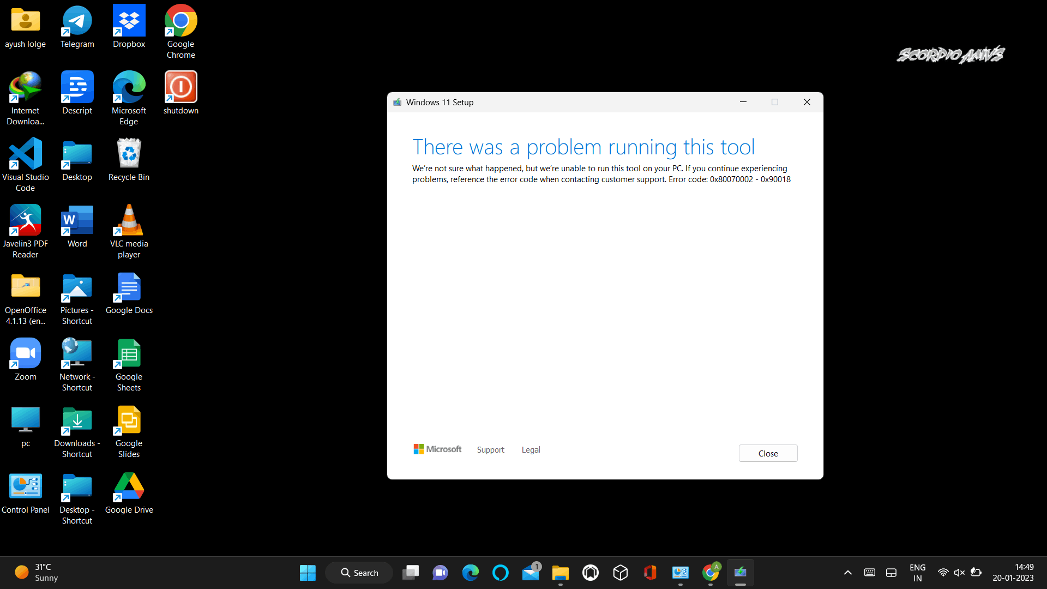Open the Legal link
The width and height of the screenshot is (1047, 589).
[x=531, y=450]
